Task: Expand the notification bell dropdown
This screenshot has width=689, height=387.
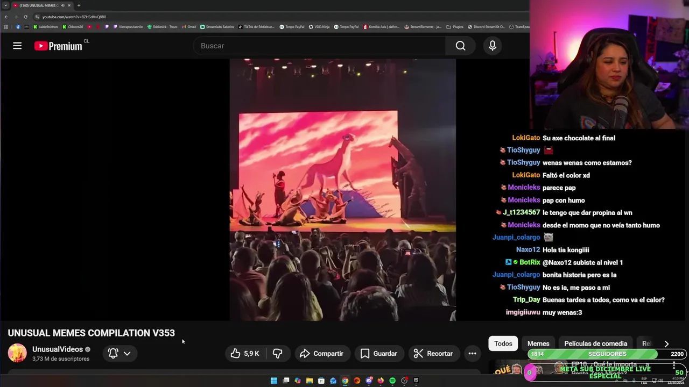Action: (x=119, y=353)
